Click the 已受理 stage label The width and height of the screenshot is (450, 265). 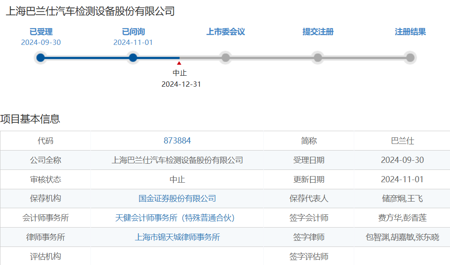41,32
